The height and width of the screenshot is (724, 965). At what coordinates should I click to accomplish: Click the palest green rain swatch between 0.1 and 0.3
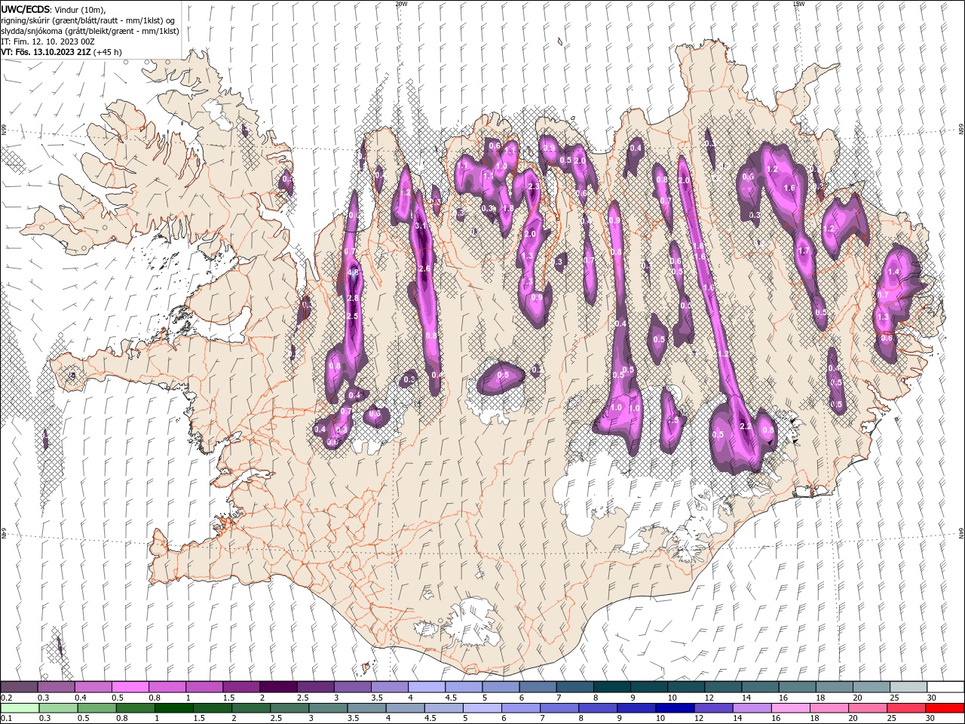click(20, 708)
